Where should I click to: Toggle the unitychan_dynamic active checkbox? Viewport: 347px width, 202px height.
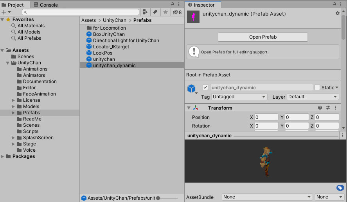point(205,88)
